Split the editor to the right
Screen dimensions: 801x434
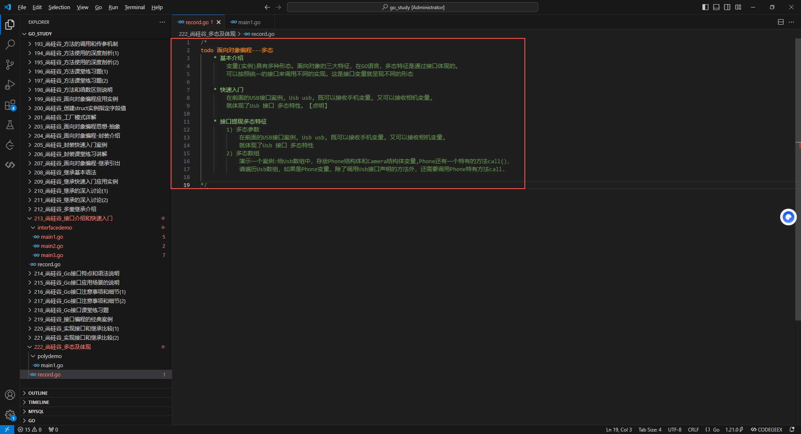[781, 22]
